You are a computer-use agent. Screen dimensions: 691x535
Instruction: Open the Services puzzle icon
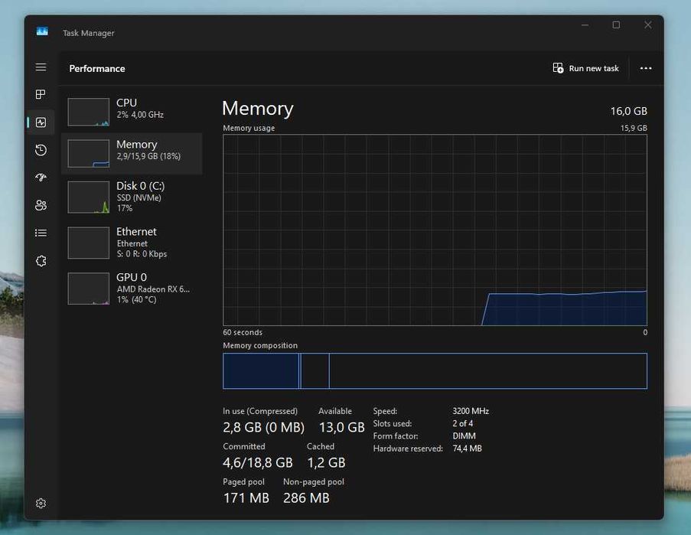tap(41, 261)
